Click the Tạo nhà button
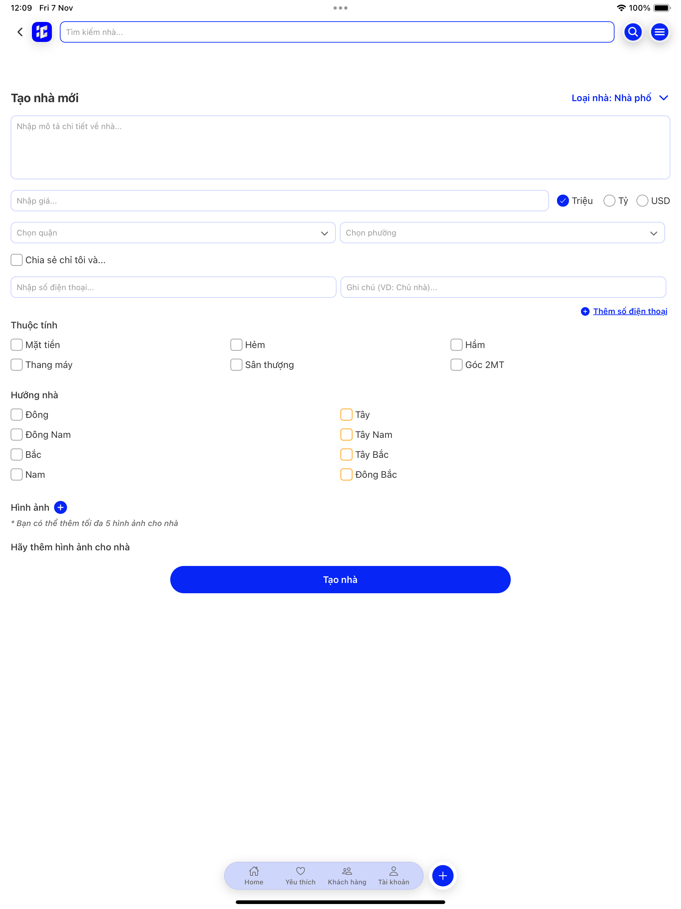 [340, 579]
